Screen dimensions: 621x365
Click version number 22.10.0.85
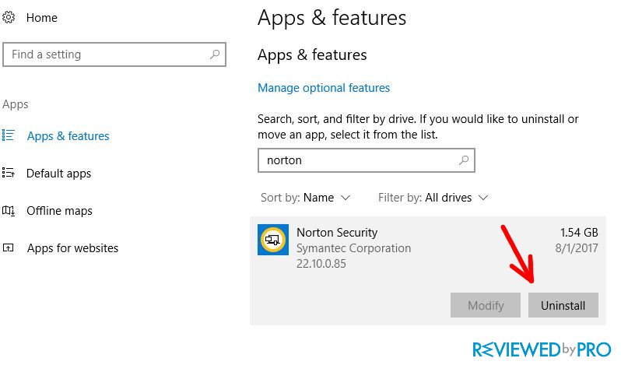point(321,264)
